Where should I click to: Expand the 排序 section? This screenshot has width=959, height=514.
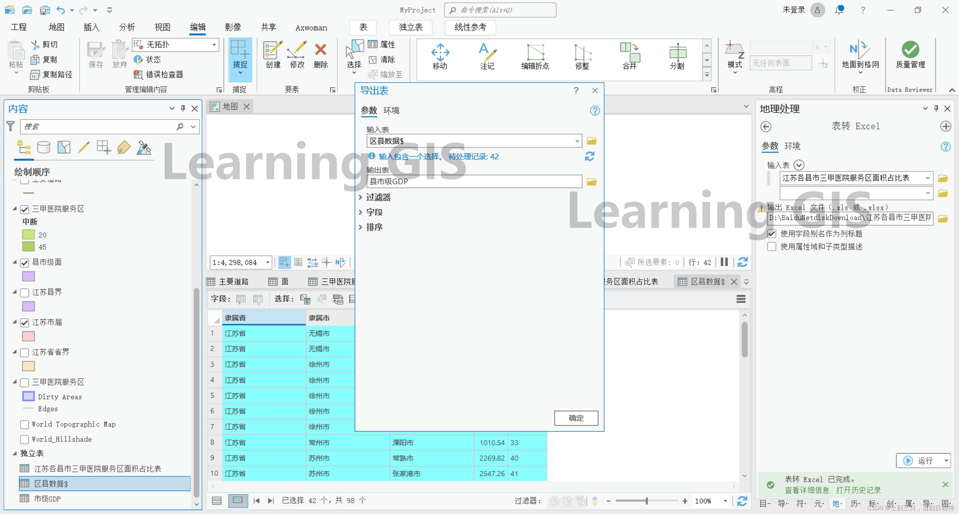[374, 227]
